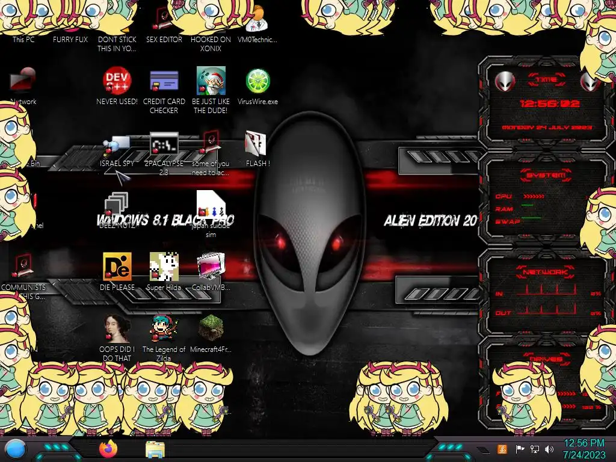Open the some of you need to ac... icon
The height and width of the screenshot is (462, 616).
pyautogui.click(x=211, y=143)
